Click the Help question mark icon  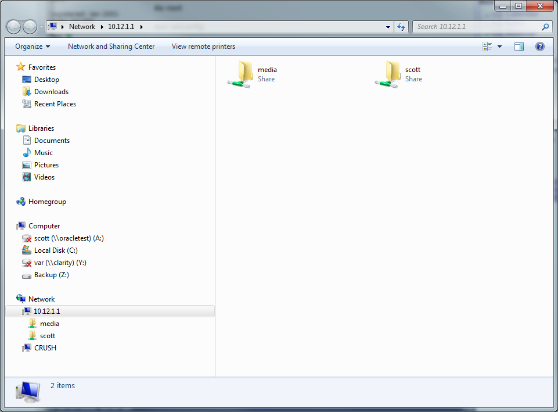[x=539, y=46]
